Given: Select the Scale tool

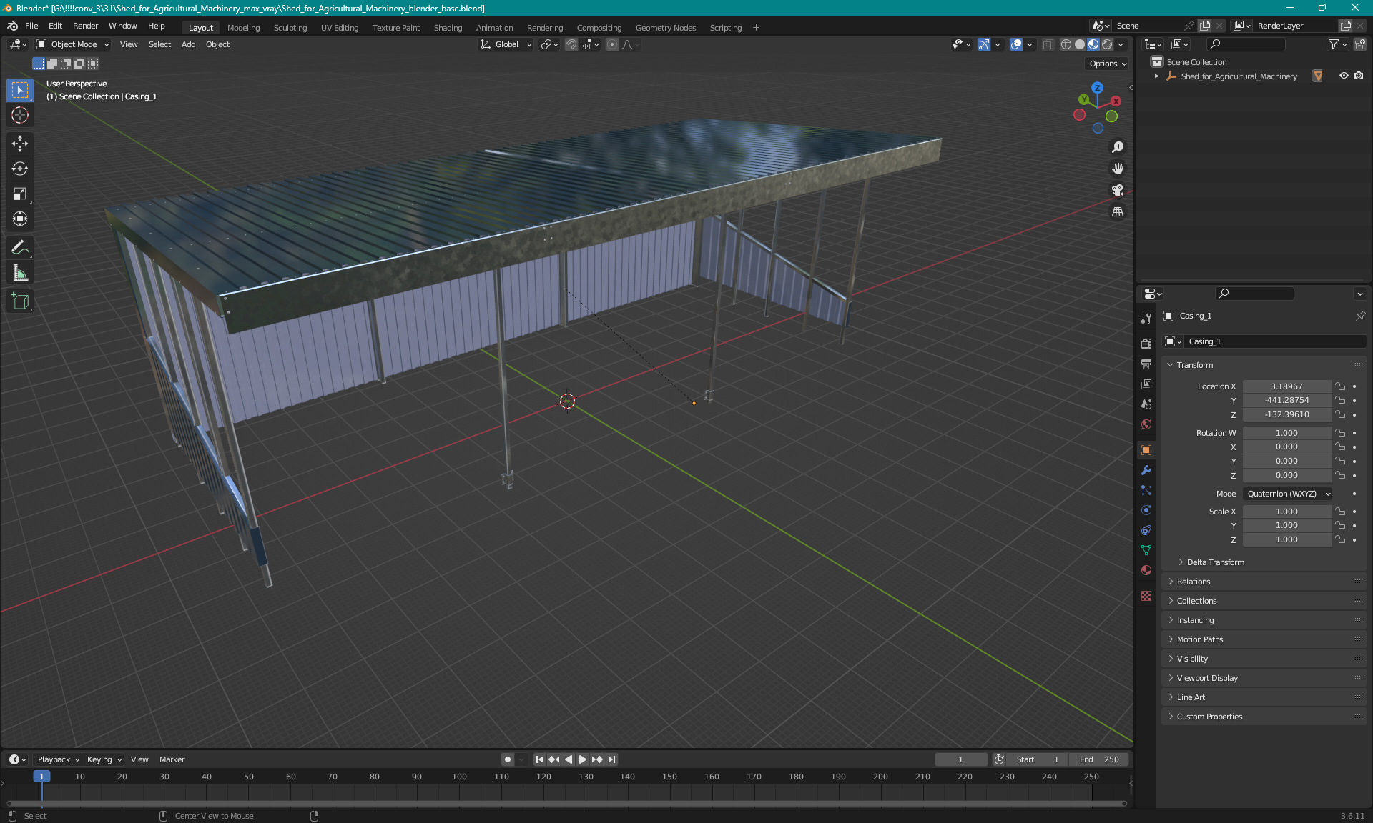Looking at the screenshot, I should 20,194.
